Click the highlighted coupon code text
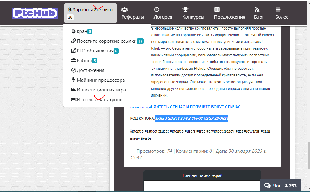The width and height of the screenshot is (310, 192). (192, 119)
